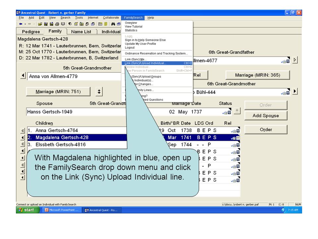The height and width of the screenshot is (239, 318).
Task: Click the Add Spouse button
Action: 266,116
